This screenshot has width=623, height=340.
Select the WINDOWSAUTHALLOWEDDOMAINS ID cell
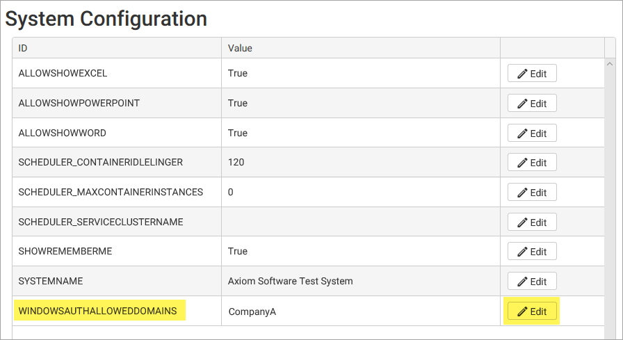pyautogui.click(x=97, y=311)
